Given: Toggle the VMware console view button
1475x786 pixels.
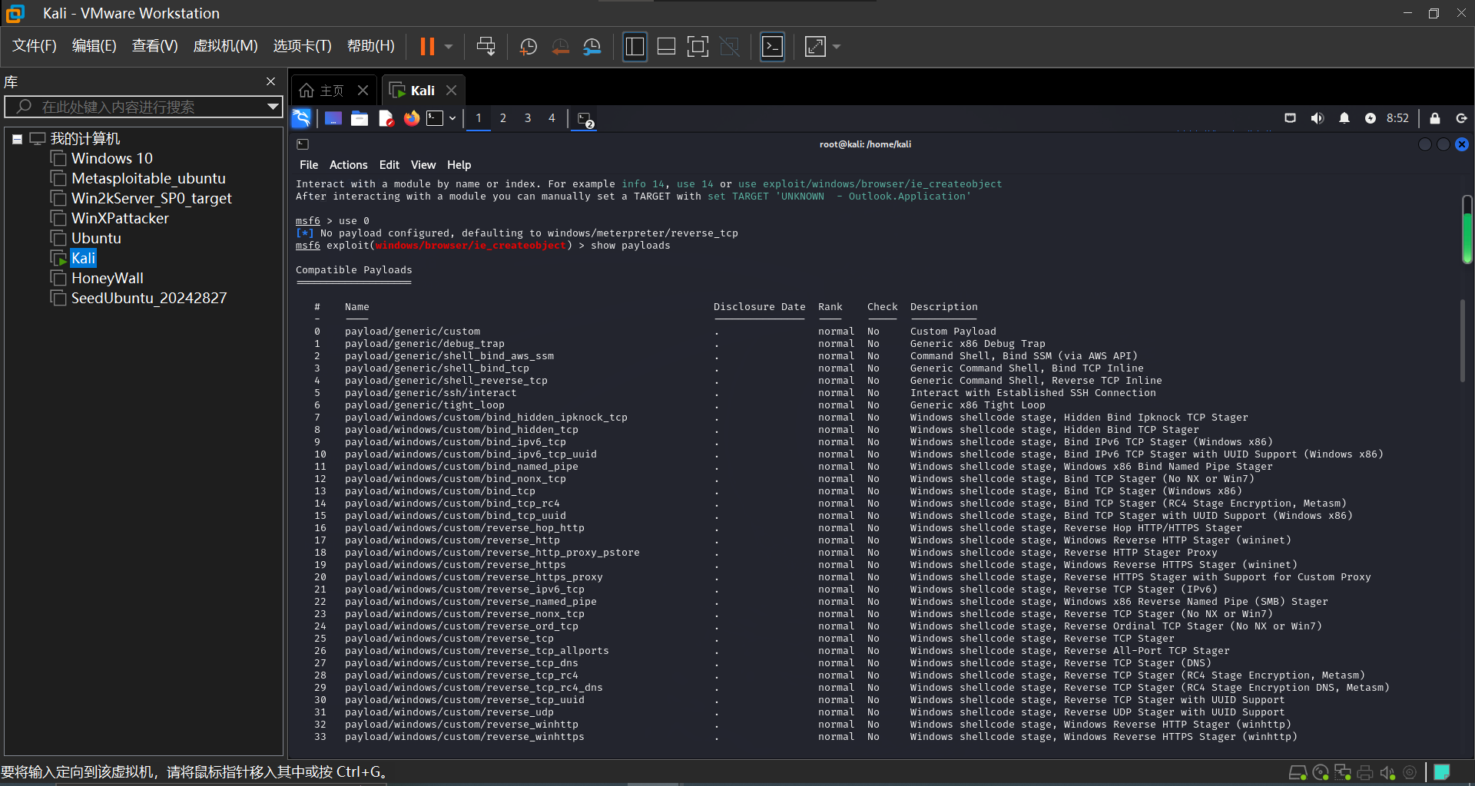Looking at the screenshot, I should pos(772,47).
